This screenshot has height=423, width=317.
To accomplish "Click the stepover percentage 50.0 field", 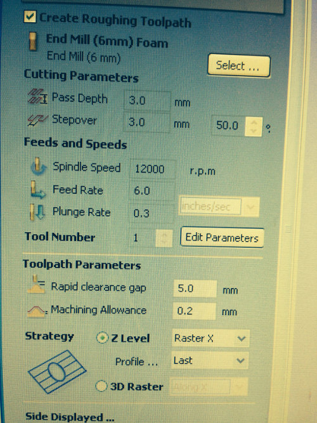I will (x=228, y=126).
